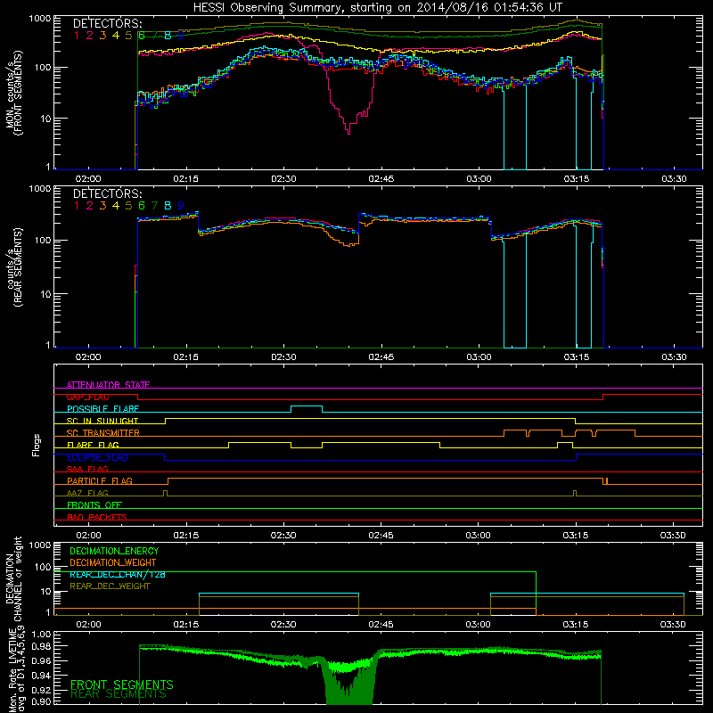Select yellow detector 4 in rear segments legend
The width and height of the screenshot is (713, 713).
click(116, 206)
